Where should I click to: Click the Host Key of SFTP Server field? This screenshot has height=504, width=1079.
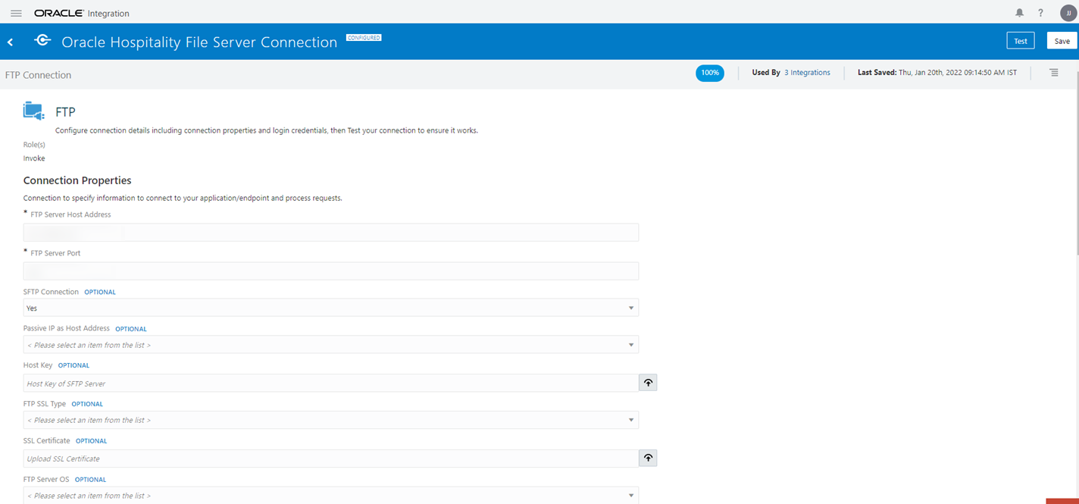click(331, 383)
